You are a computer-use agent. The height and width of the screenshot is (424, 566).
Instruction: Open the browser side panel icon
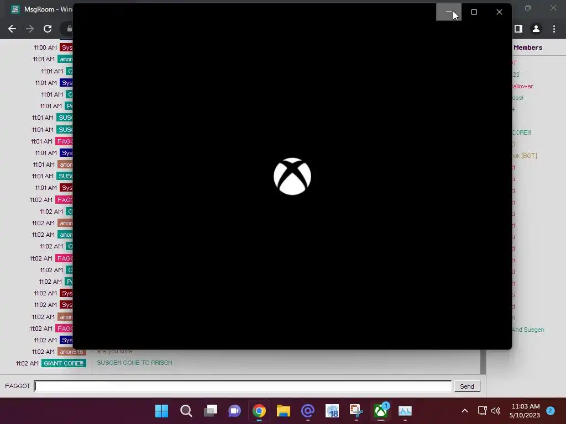click(518, 29)
